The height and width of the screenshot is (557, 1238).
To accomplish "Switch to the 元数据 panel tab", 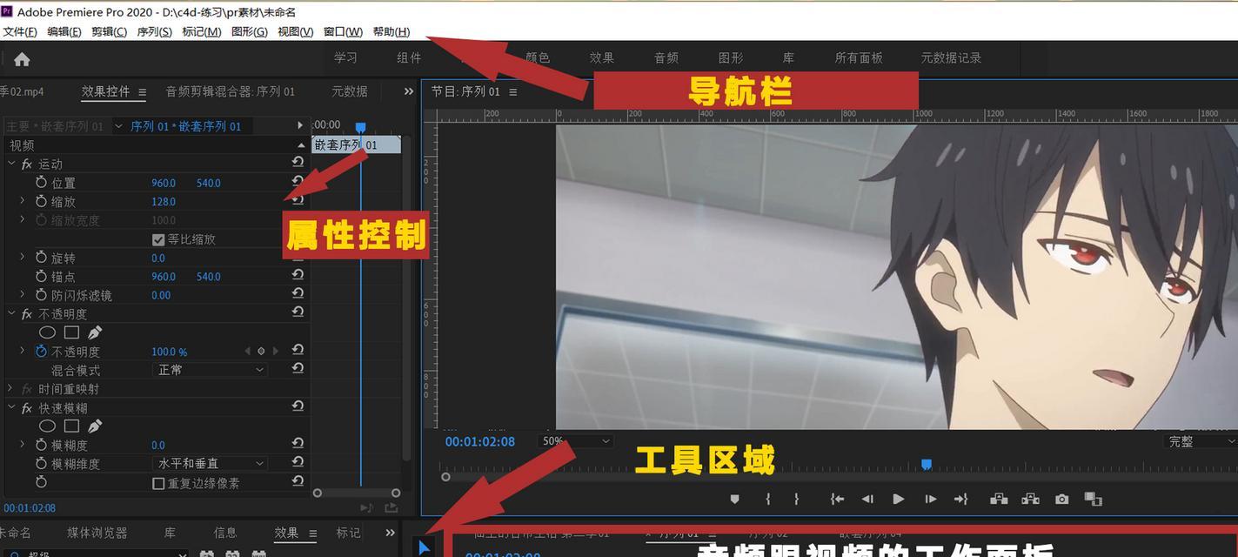I will (349, 91).
